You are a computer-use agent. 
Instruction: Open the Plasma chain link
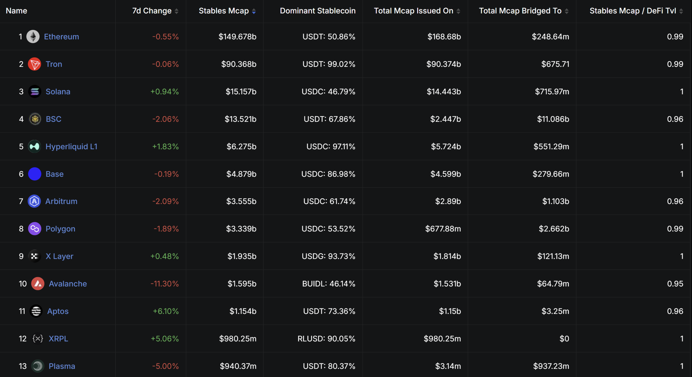62,366
